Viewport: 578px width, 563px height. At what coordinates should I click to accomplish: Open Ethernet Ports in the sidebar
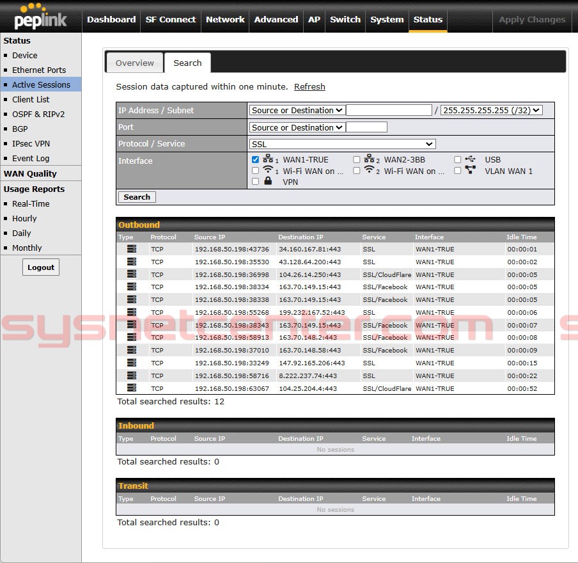(x=39, y=70)
